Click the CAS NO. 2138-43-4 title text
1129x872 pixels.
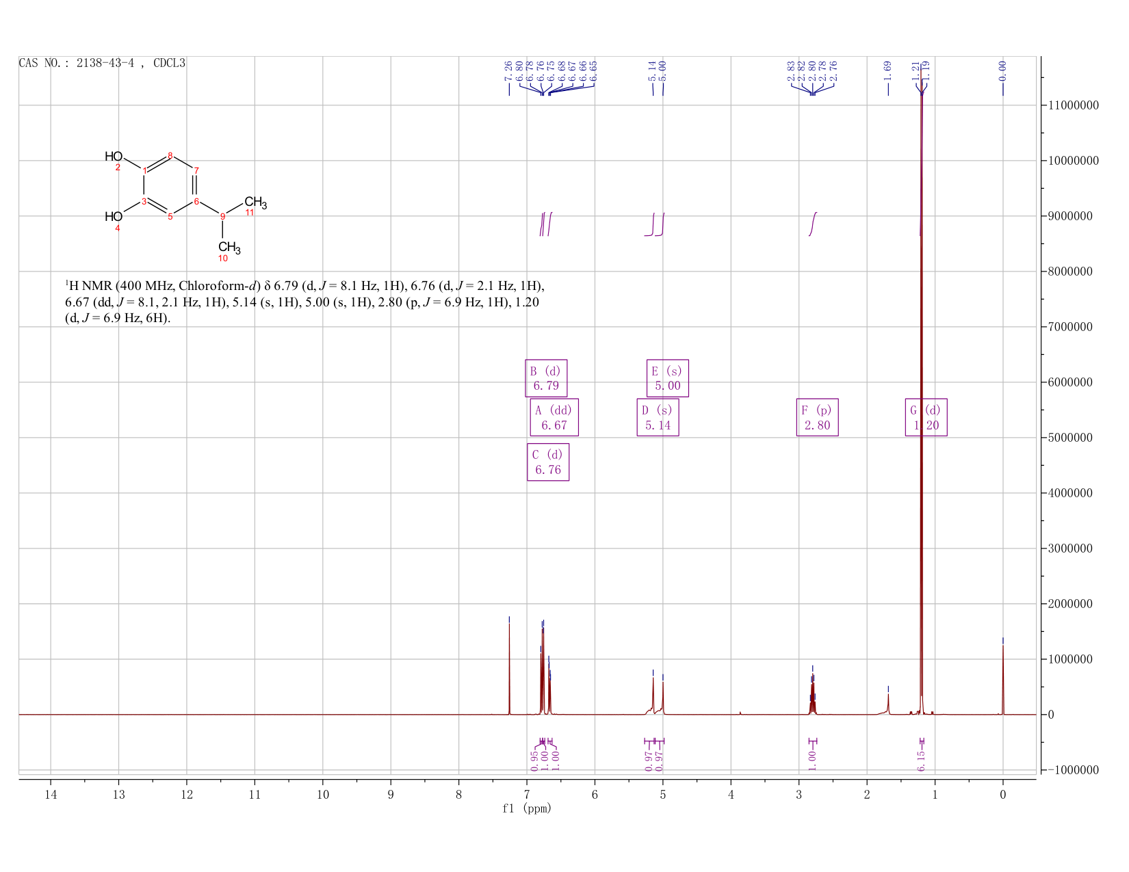pos(102,63)
